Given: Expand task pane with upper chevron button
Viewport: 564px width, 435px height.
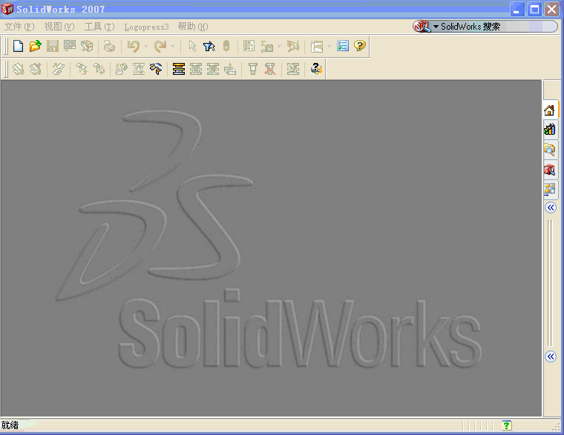Looking at the screenshot, I should 551,207.
